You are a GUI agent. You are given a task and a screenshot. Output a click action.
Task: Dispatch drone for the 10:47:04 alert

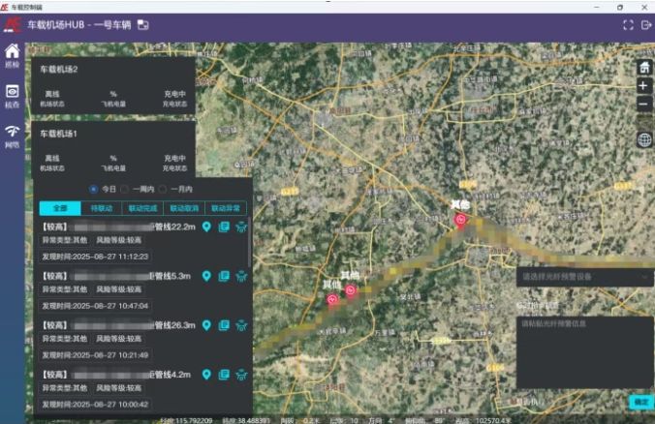point(241,276)
